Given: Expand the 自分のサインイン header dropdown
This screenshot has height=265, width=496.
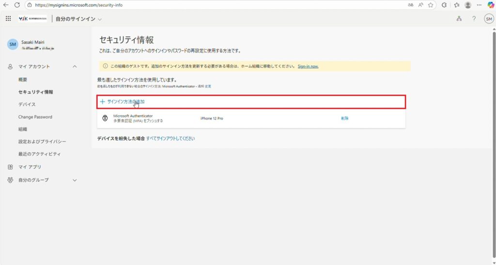Looking at the screenshot, I should [100, 19].
